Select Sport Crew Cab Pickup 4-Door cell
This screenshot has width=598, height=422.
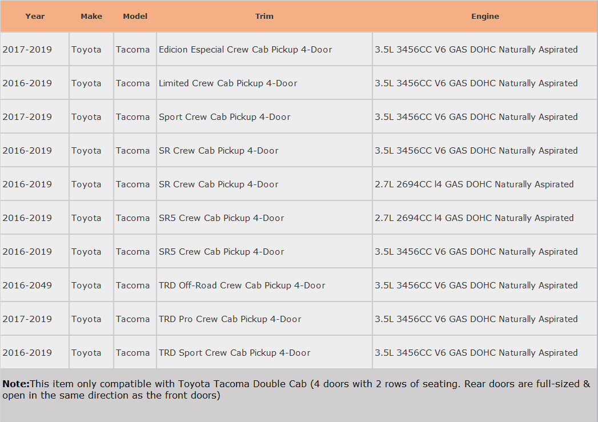[x=264, y=116]
